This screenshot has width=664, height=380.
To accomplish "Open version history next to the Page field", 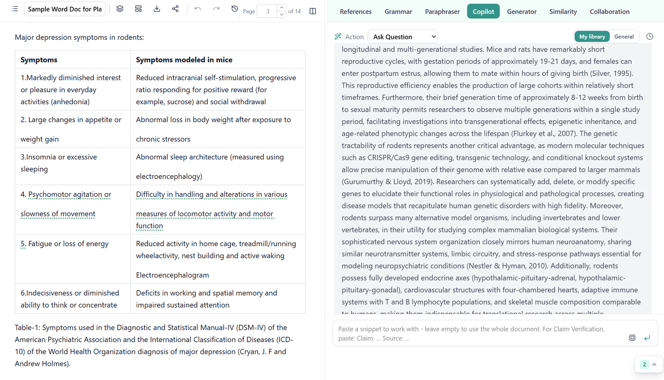I will 234,9.
